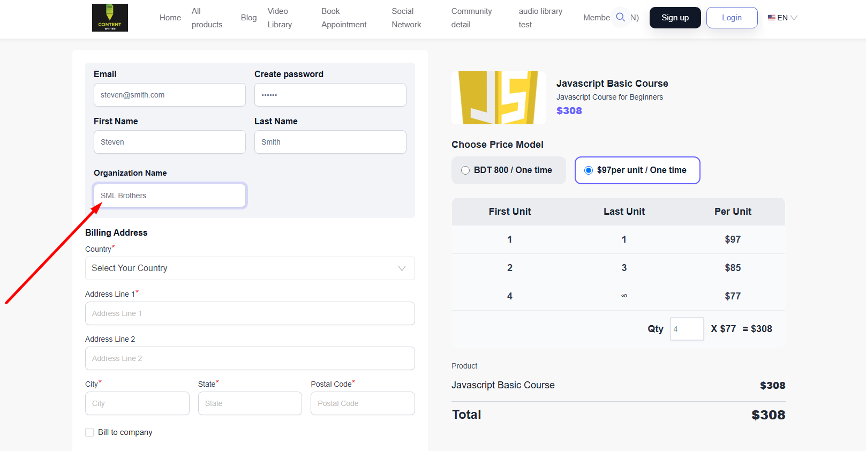This screenshot has width=866, height=451.
Task: Click the Create password field
Action: coord(330,95)
